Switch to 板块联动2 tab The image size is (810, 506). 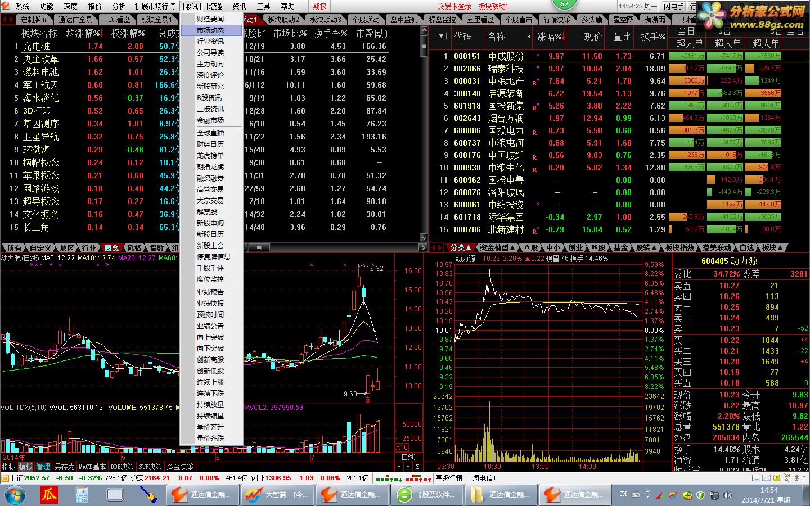(283, 20)
